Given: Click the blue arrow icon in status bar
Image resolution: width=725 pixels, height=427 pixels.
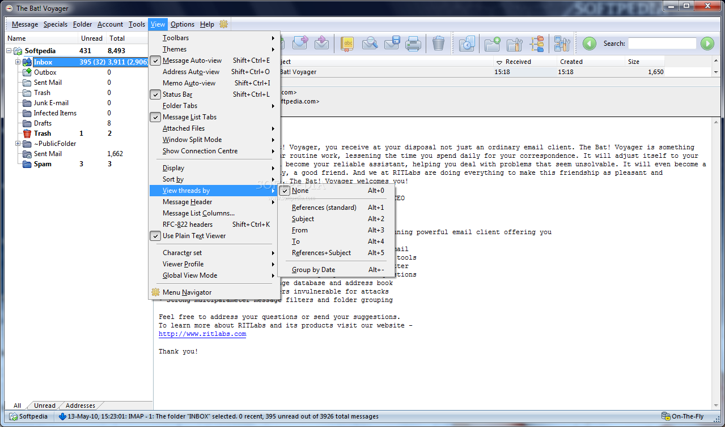Looking at the screenshot, I should click(62, 416).
